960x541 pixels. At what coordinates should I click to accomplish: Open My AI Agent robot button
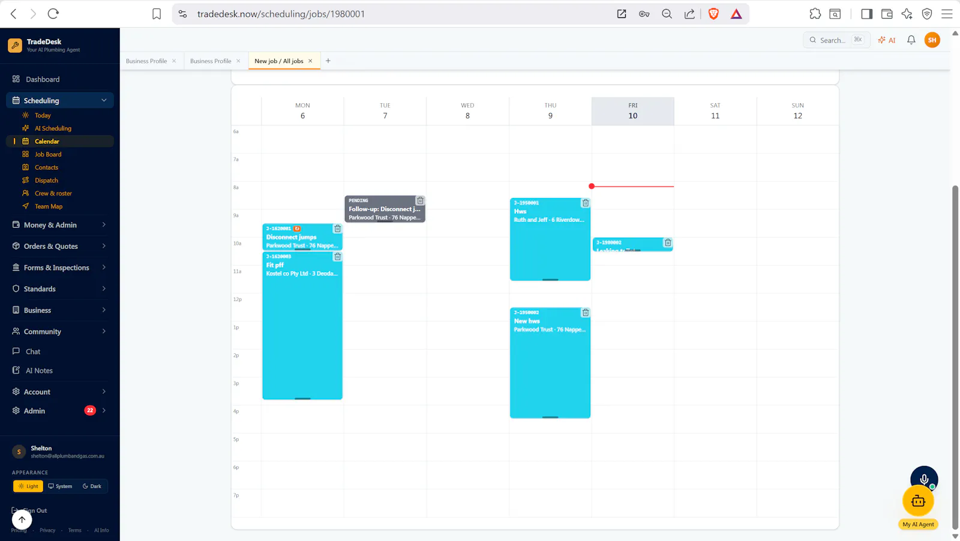918,501
